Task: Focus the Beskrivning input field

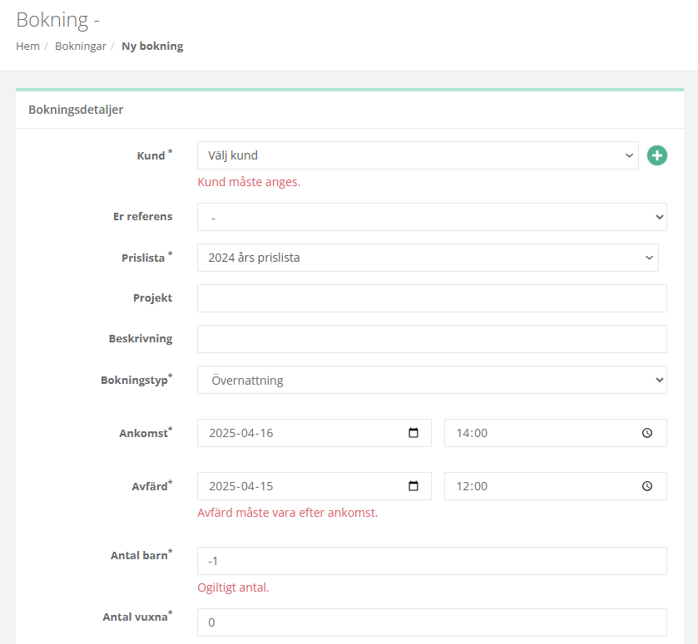Action: (431, 339)
